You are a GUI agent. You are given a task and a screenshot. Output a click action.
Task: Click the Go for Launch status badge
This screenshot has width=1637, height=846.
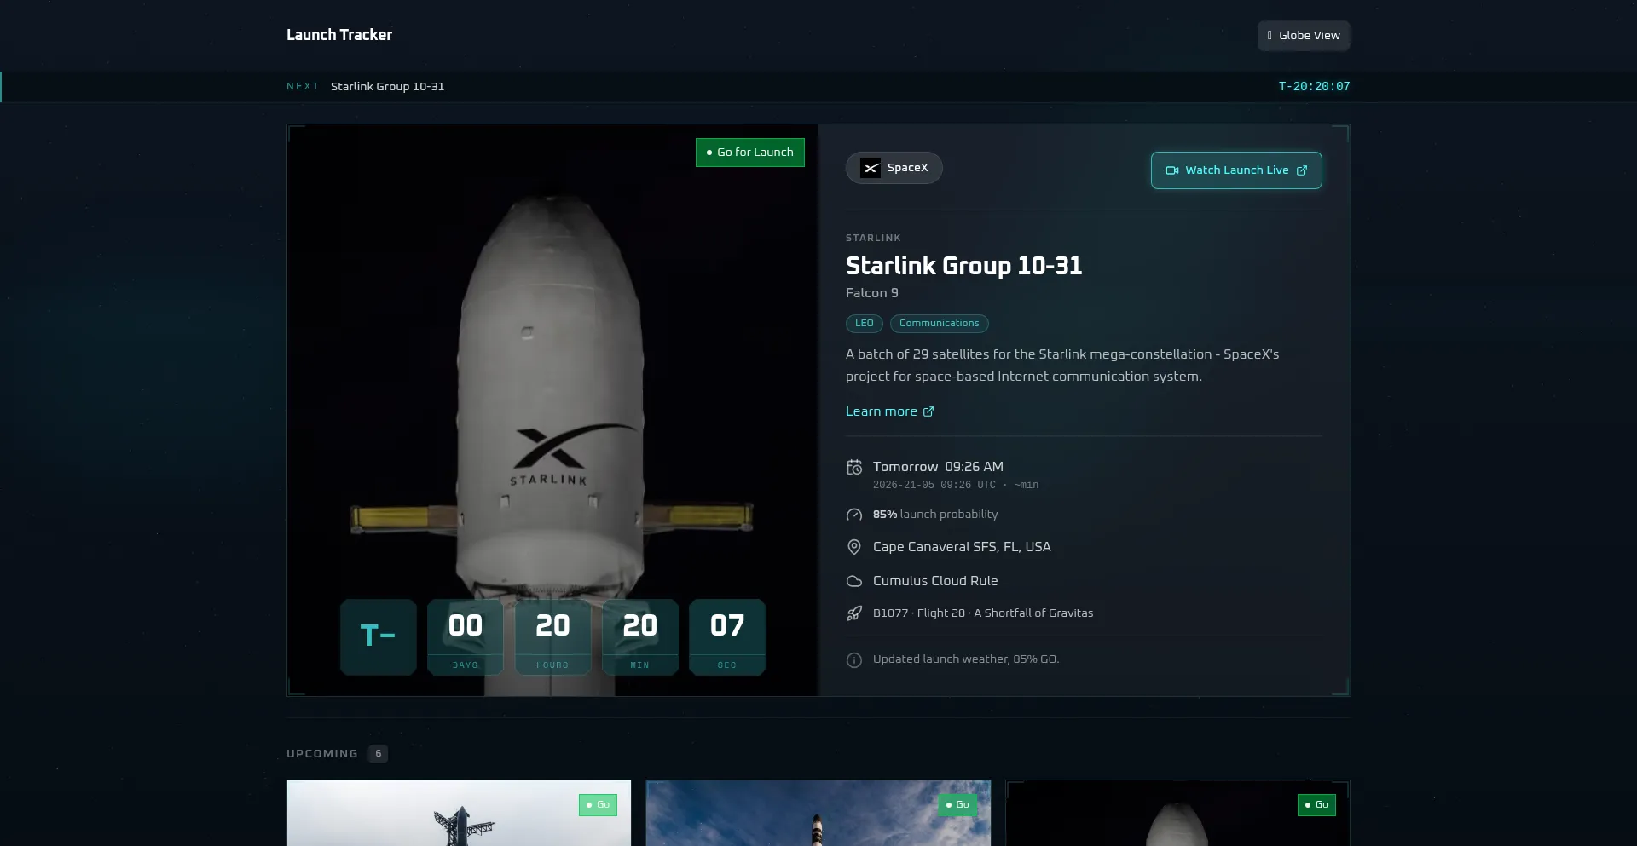point(750,153)
